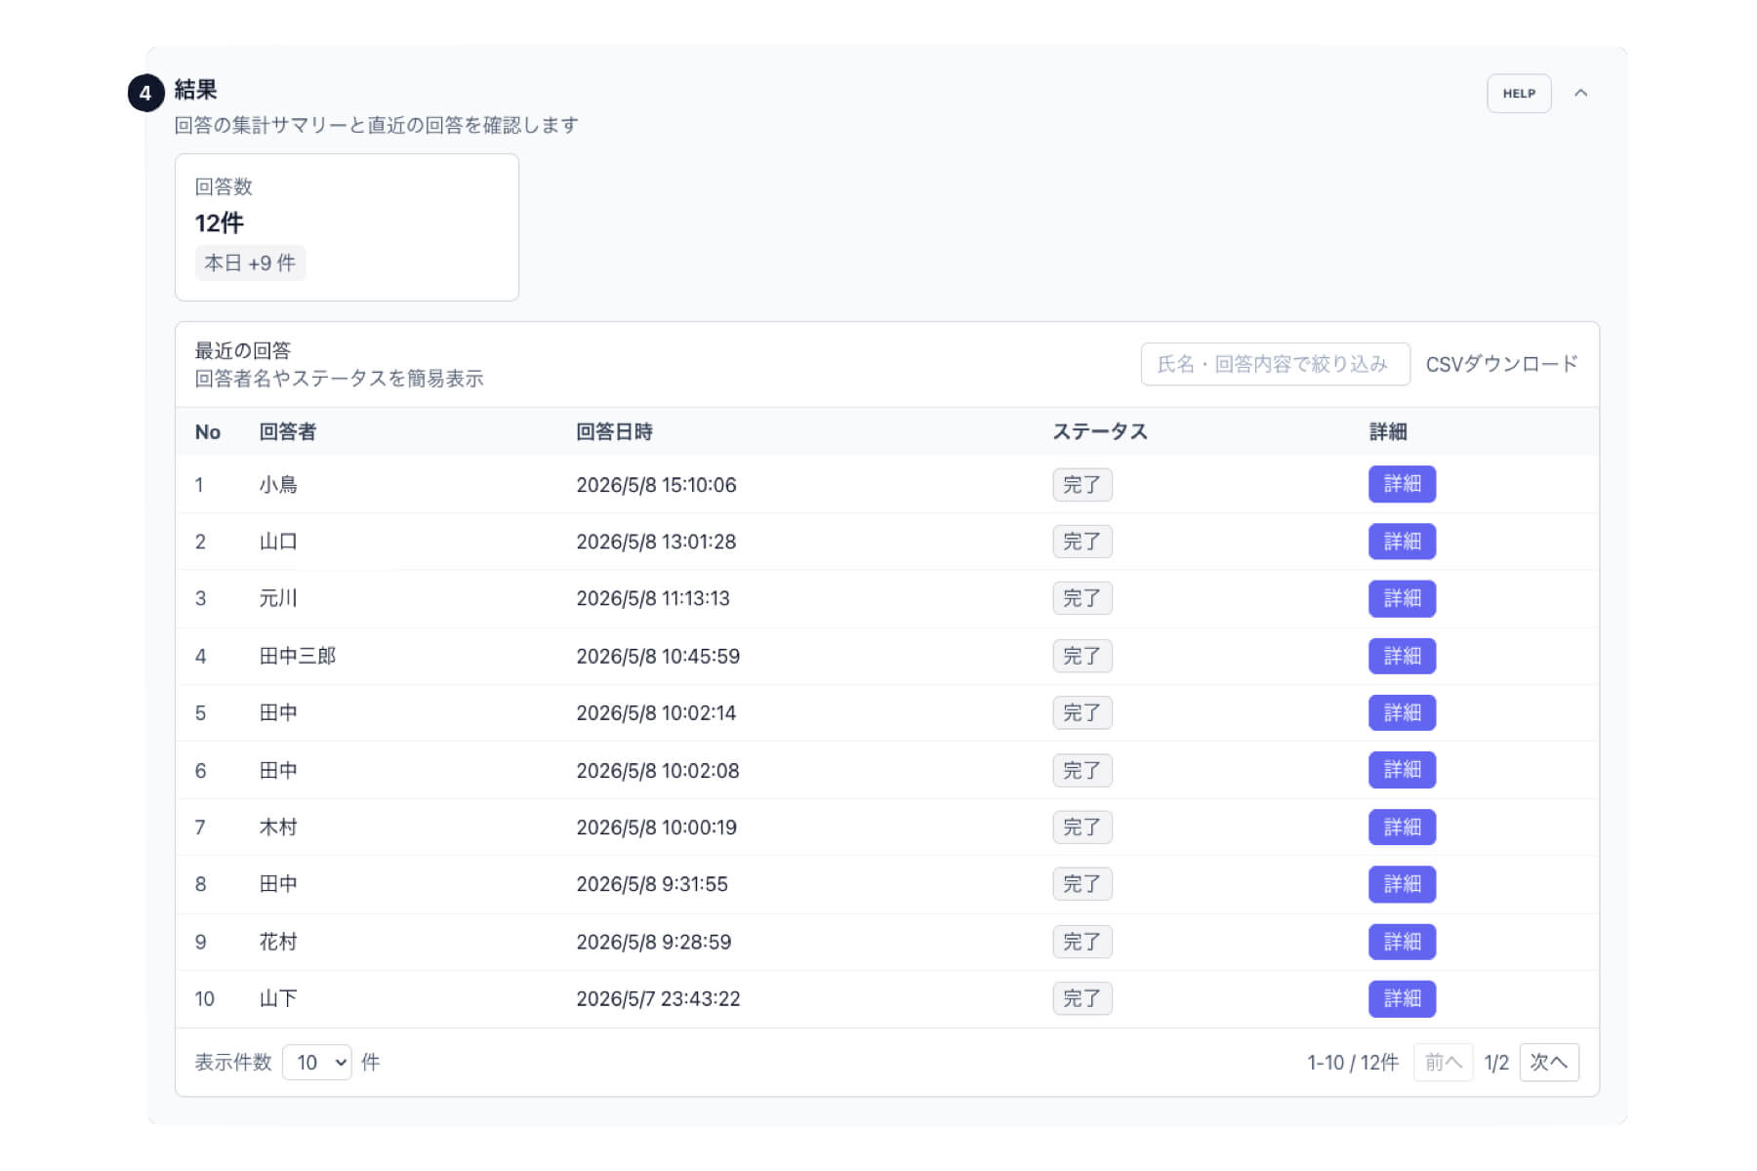Click timestamp 2026/5/8 10:00:19
Viewport: 1757px width, 1171px height.
(656, 828)
